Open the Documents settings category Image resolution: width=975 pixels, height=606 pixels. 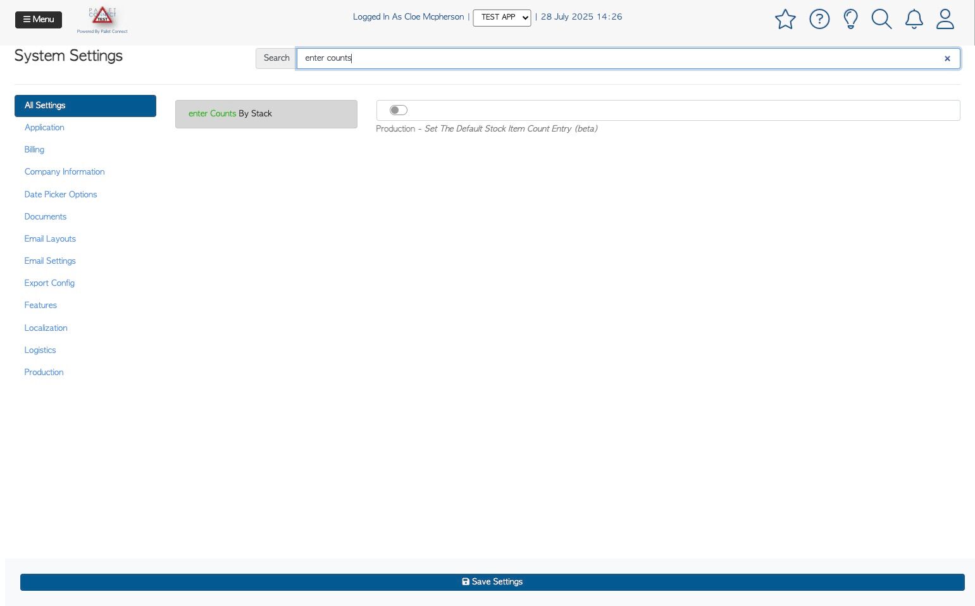[x=46, y=216]
